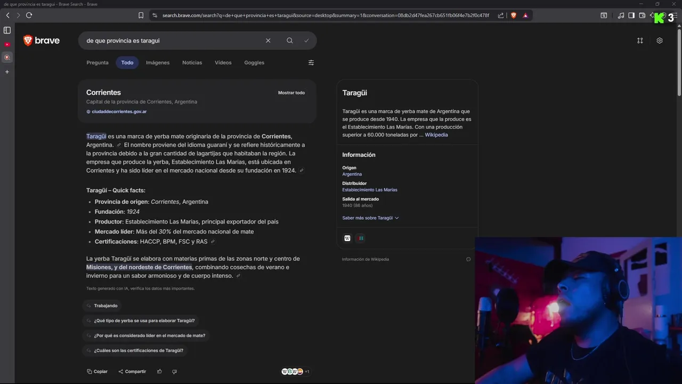The width and height of the screenshot is (682, 384).
Task: Switch to Vídeos results
Action: [x=223, y=62]
